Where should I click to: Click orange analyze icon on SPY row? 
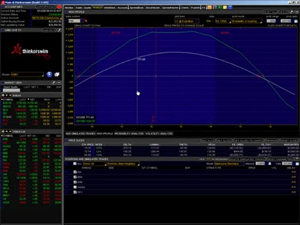coord(293,192)
